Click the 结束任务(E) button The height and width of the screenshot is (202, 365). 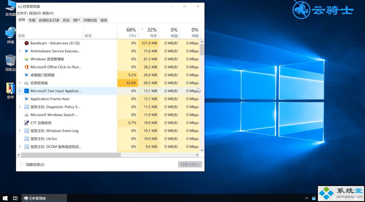(190, 165)
